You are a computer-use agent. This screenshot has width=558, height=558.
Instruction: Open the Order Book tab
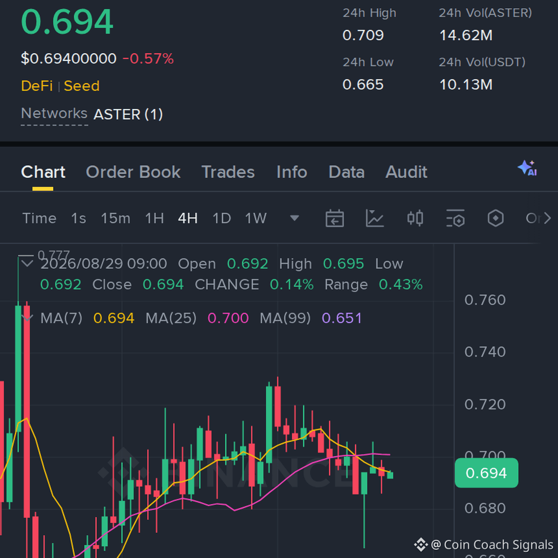133,172
